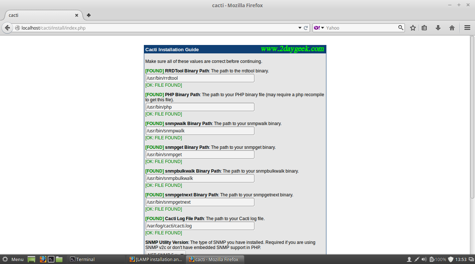Image resolution: width=475 pixels, height=264 pixels.
Task: Click the snmpbulkwalk Binary Path label
Action: [x=193, y=171]
